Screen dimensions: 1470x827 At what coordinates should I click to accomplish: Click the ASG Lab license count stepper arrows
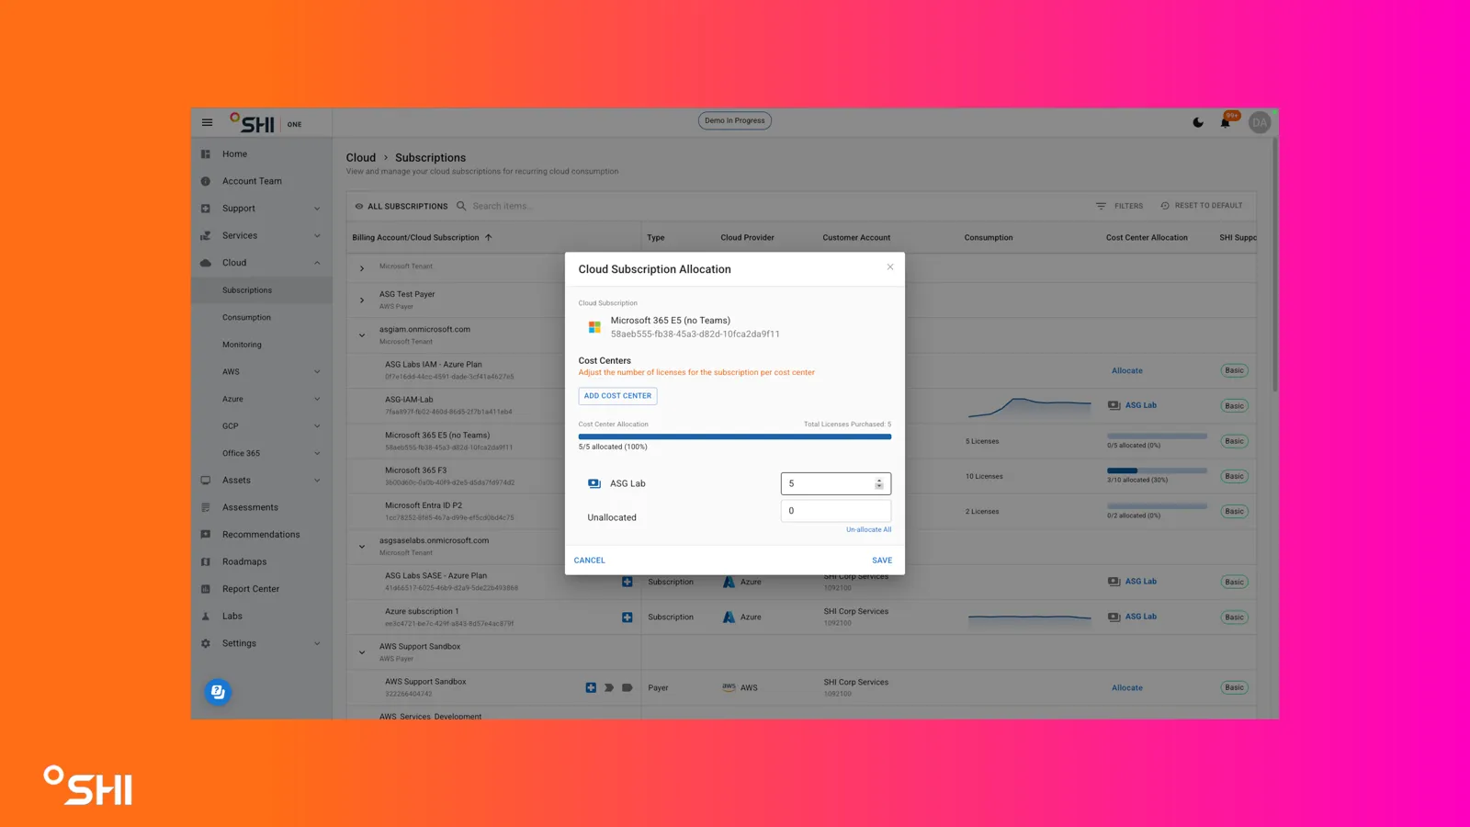click(x=879, y=483)
